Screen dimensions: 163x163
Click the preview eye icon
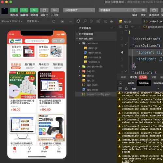[x=143, y=10]
